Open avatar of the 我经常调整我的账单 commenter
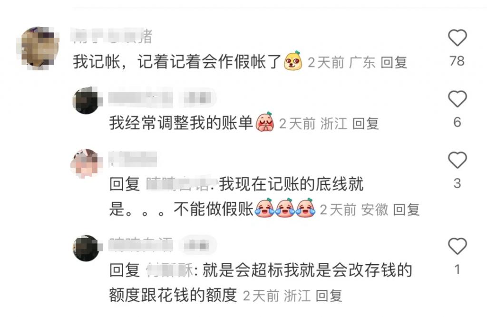Screen dimensions: 487x317 pos(86,100)
